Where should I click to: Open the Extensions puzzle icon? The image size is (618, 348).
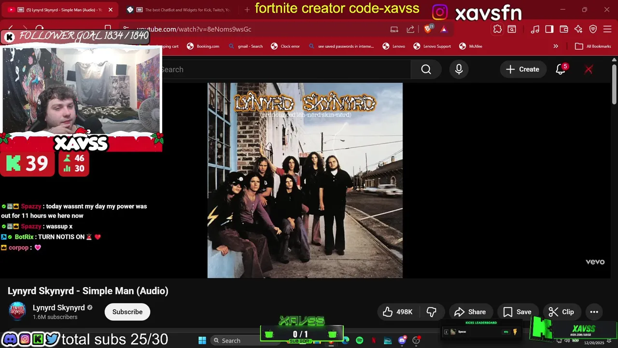click(x=497, y=29)
